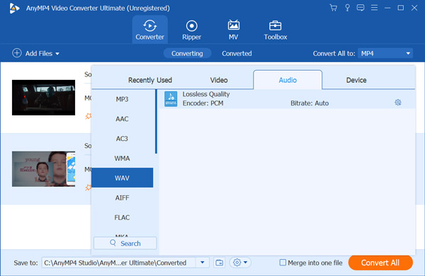Open Lossless Quality custom profile gear
Image resolution: width=425 pixels, height=276 pixels.
398,103
